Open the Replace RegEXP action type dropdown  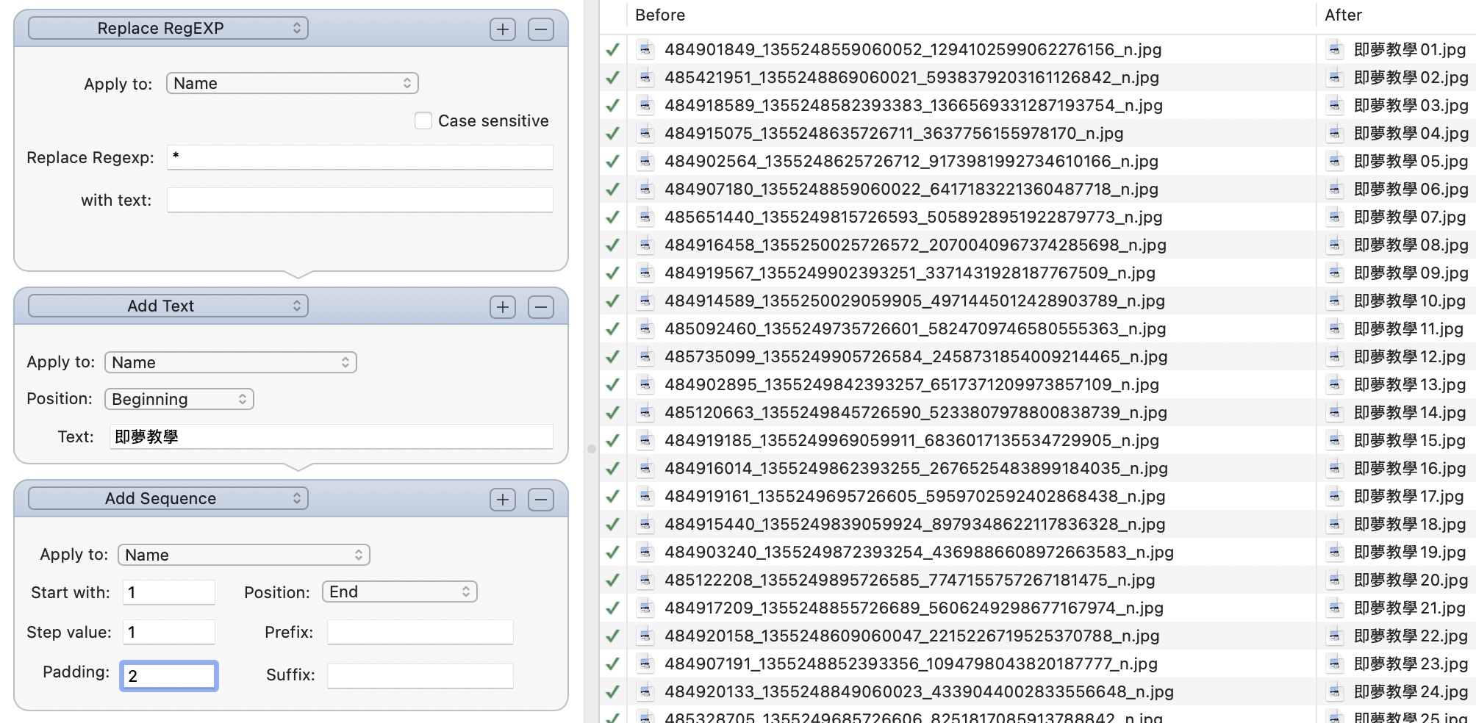pyautogui.click(x=168, y=28)
